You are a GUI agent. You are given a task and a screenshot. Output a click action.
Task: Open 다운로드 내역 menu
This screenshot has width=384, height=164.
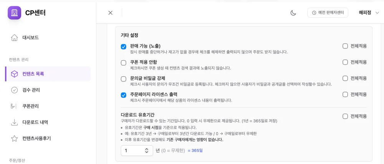pos(48,123)
